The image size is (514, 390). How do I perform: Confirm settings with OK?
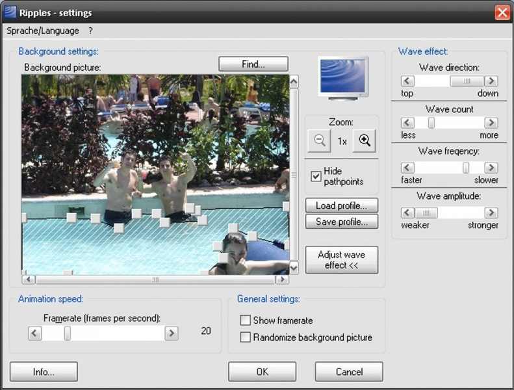point(263,372)
